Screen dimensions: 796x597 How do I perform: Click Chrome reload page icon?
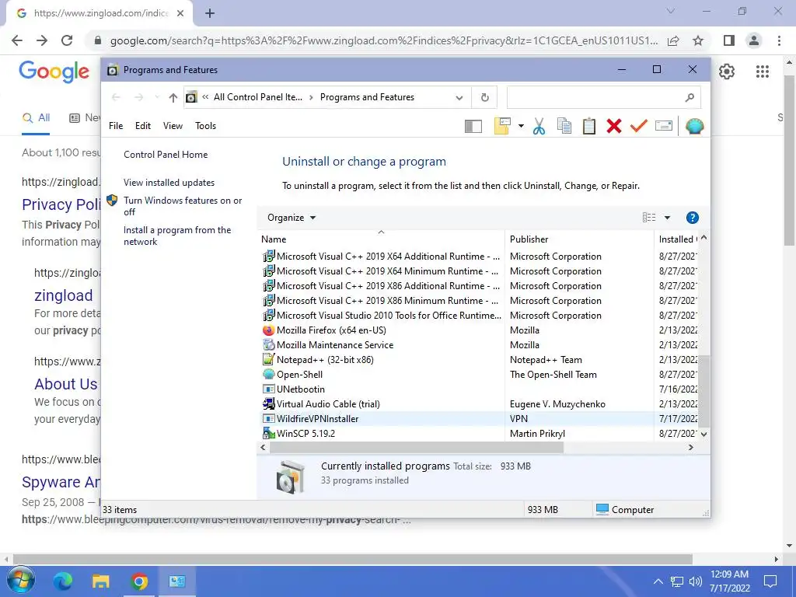[x=67, y=40]
